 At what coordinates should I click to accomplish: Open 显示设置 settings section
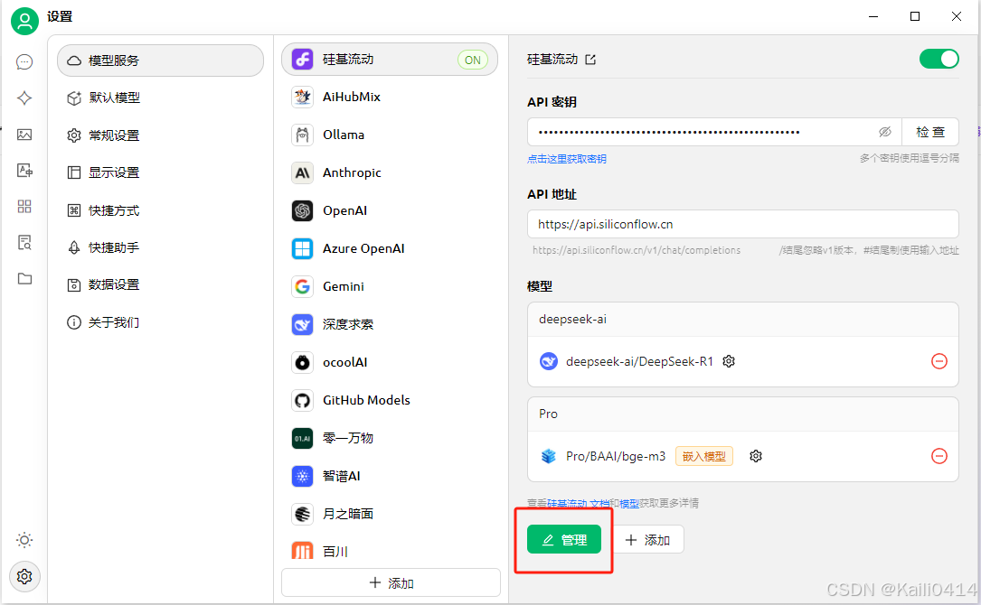pyautogui.click(x=161, y=172)
